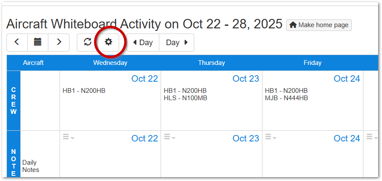Select MJB - N444HB entry on Friday

point(286,98)
